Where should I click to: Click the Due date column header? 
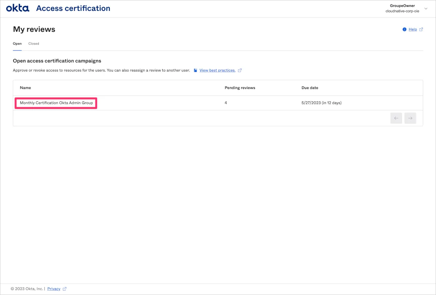310,88
